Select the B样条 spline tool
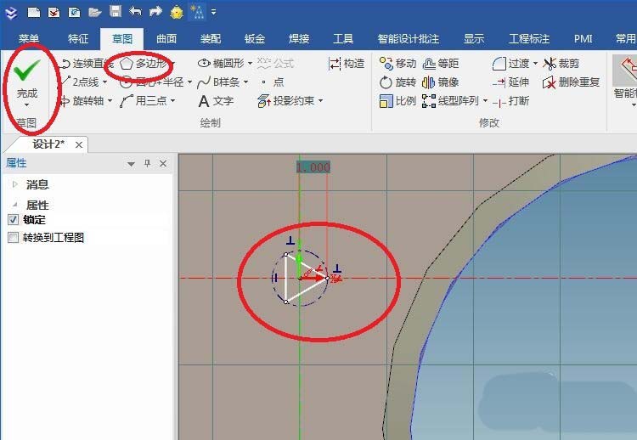The image size is (637, 440). pos(218,82)
